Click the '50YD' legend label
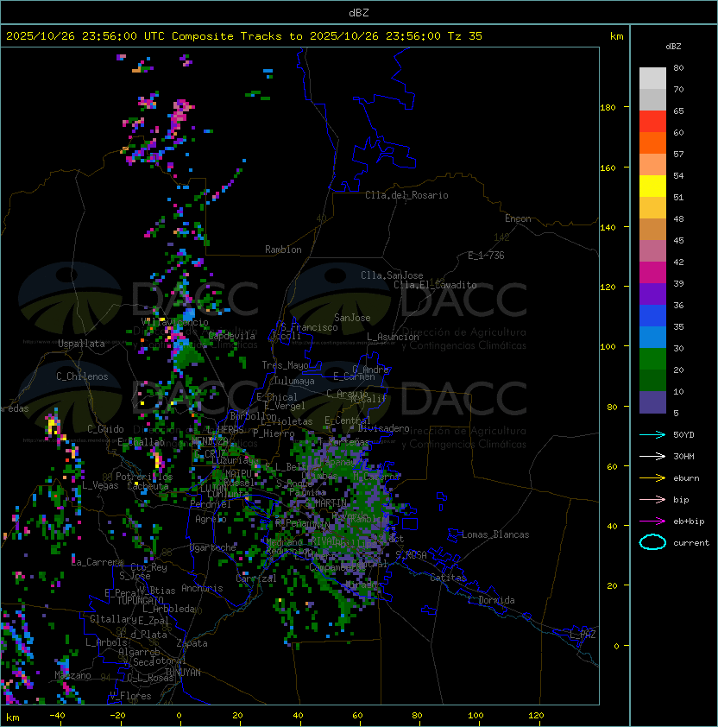 683,435
